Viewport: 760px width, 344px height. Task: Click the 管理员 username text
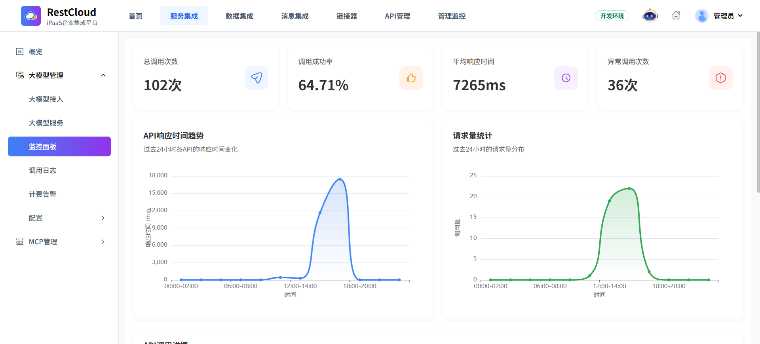tap(724, 16)
